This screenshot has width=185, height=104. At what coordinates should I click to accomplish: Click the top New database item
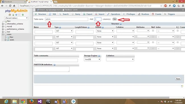pos(9,21)
